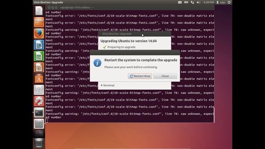Click the Close button in restart dialog
Image resolution: width=265 pixels, height=149 pixels.
pos(165,76)
